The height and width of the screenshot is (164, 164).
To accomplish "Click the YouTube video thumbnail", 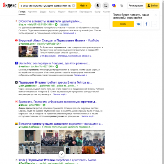I will (28, 52).
